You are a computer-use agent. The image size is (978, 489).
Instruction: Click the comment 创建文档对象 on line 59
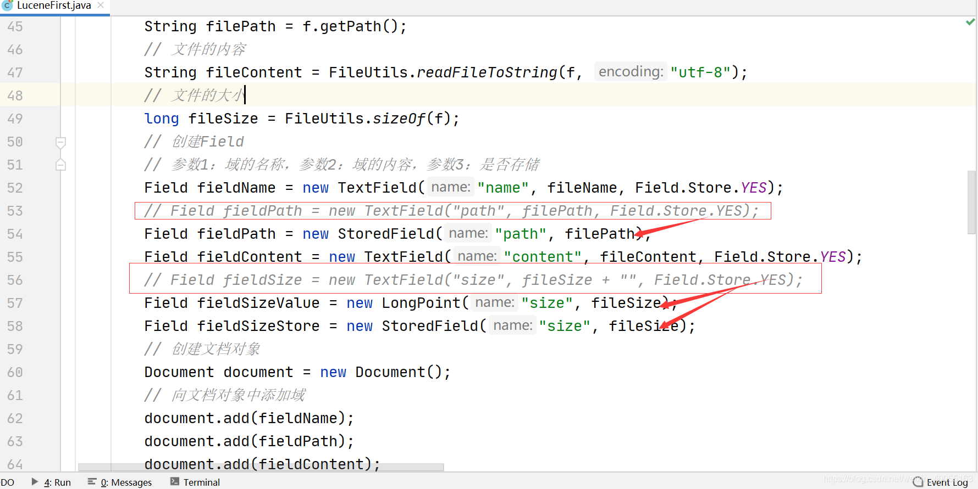click(x=202, y=349)
